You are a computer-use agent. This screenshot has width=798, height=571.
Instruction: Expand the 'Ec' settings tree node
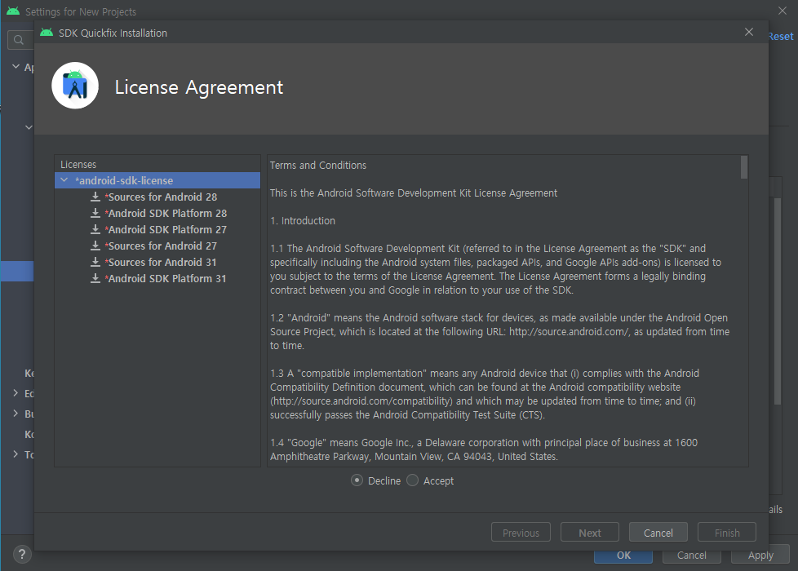coord(16,393)
